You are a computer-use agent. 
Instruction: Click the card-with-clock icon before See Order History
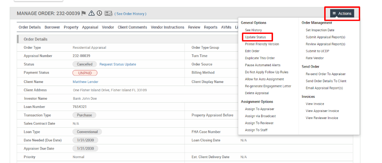coord(109,13)
